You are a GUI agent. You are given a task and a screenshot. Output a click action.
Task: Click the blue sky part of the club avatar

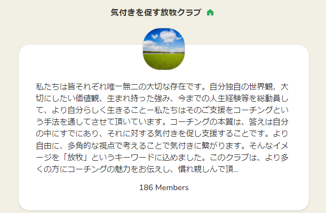[x=163, y=35]
